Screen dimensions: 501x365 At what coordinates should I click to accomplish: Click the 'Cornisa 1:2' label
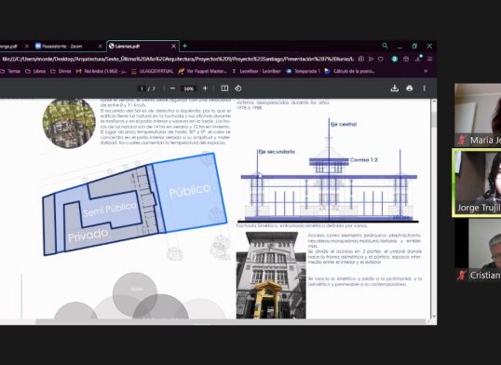coord(363,160)
